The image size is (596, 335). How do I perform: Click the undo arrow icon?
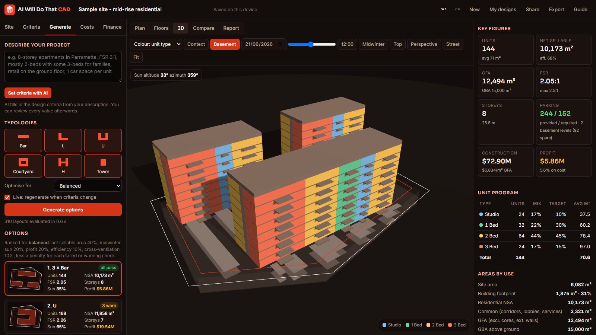click(444, 9)
